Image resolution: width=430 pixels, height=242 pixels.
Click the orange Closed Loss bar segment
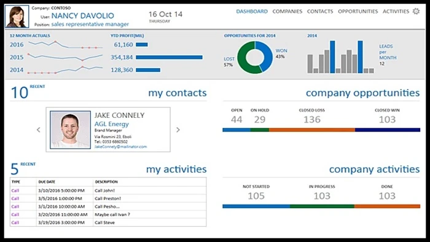pos(312,130)
